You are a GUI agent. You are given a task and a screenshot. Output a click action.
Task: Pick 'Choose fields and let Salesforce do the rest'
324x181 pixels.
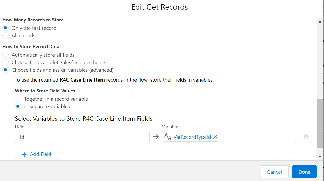coord(5,62)
